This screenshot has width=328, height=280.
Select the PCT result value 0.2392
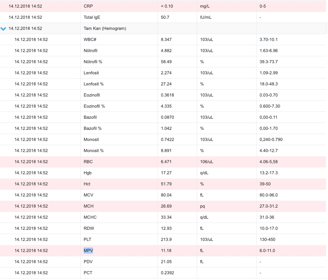click(167, 273)
